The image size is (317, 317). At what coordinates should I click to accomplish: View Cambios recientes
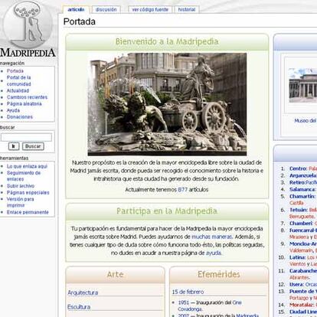coord(27,97)
